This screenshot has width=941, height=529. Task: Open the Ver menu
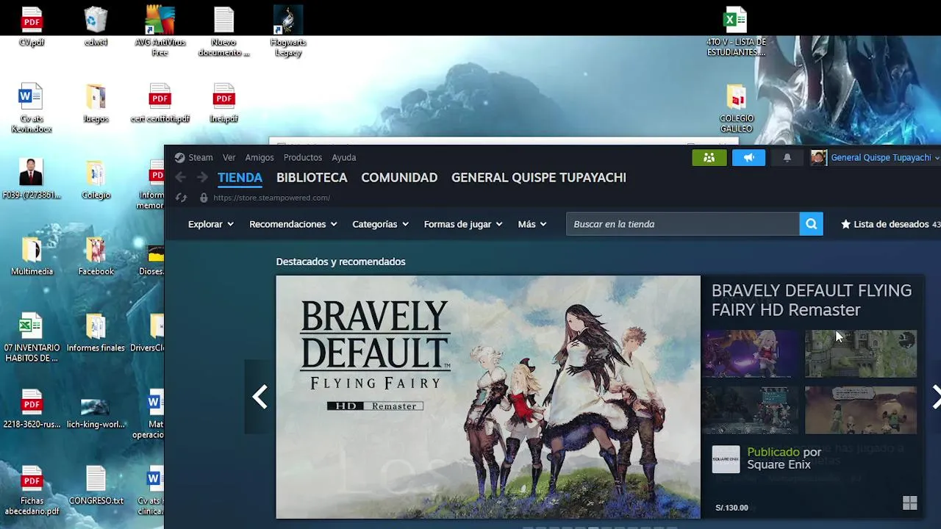tap(229, 157)
